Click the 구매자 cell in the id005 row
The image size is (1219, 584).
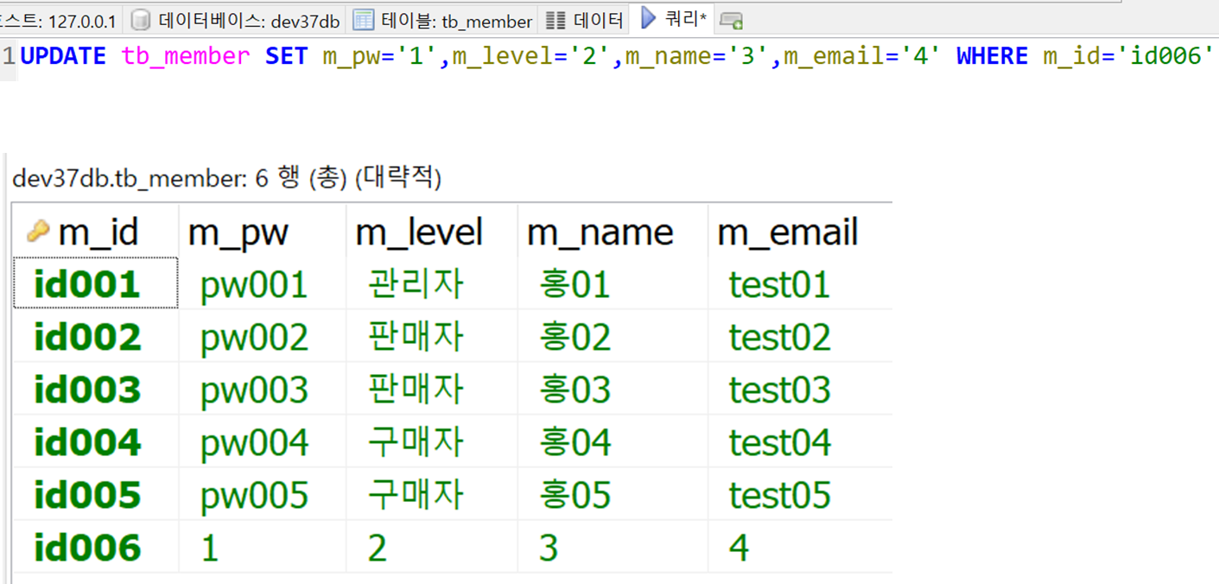pyautogui.click(x=432, y=494)
